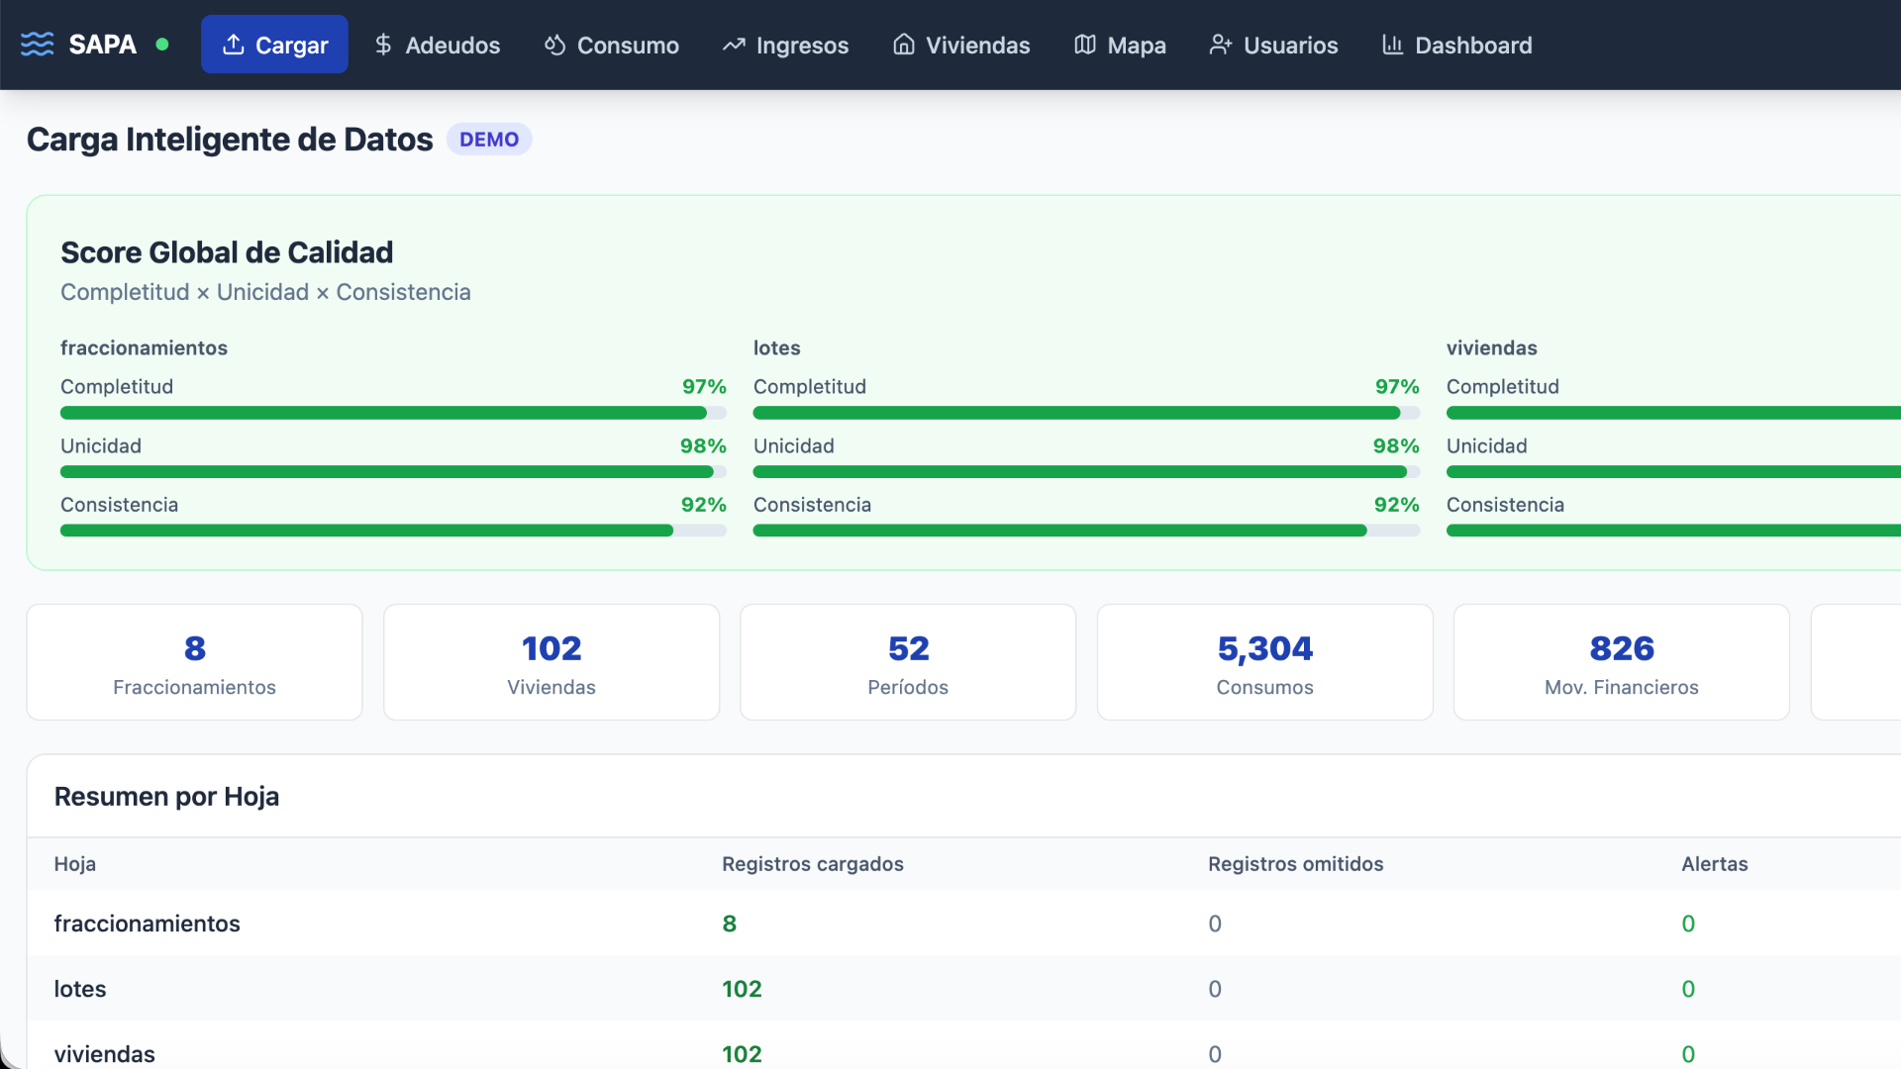Viewport: 1901px width, 1069px height.
Task: Click the 102 Viviendas stat card
Action: 551,662
